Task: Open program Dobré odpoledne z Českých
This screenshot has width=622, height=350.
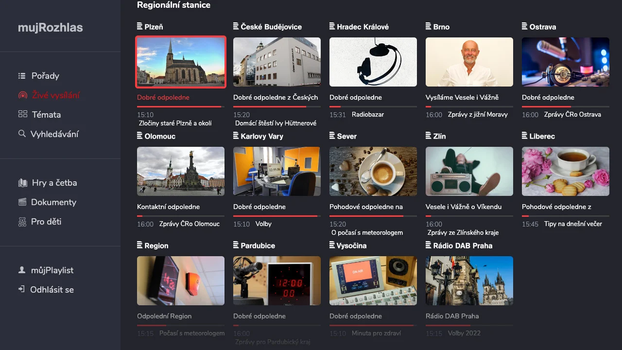Action: [276, 97]
